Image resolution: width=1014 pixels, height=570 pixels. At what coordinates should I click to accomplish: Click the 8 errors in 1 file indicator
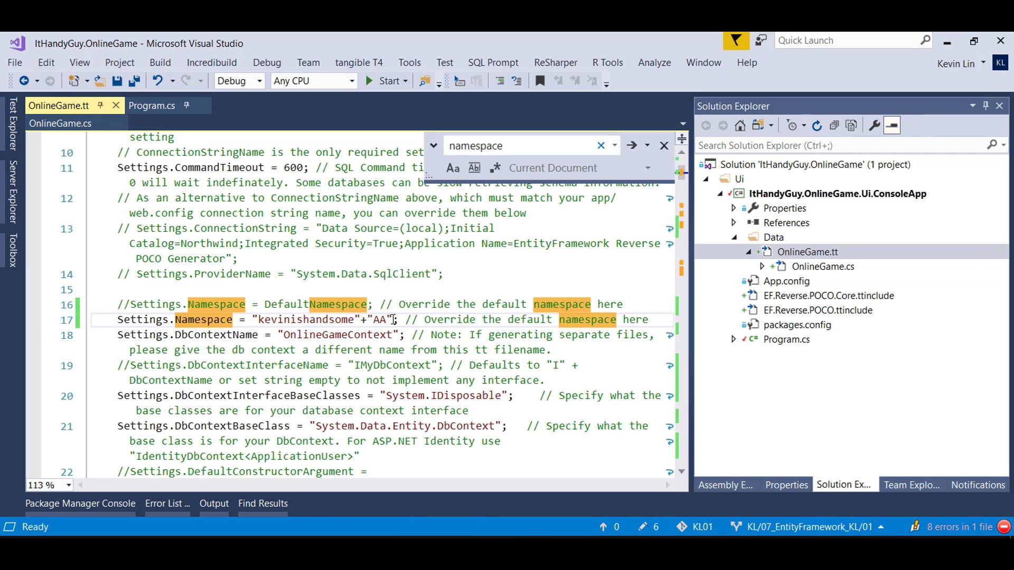click(x=959, y=527)
